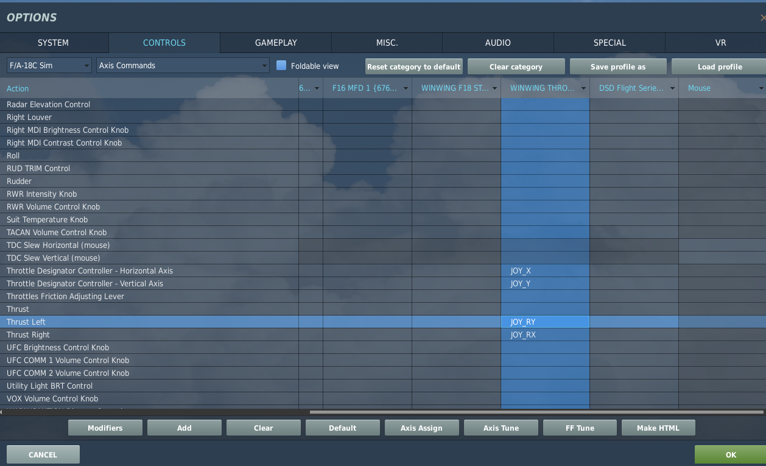Viewport: 766px width, 466px height.
Task: Click the Add button
Action: (184, 428)
